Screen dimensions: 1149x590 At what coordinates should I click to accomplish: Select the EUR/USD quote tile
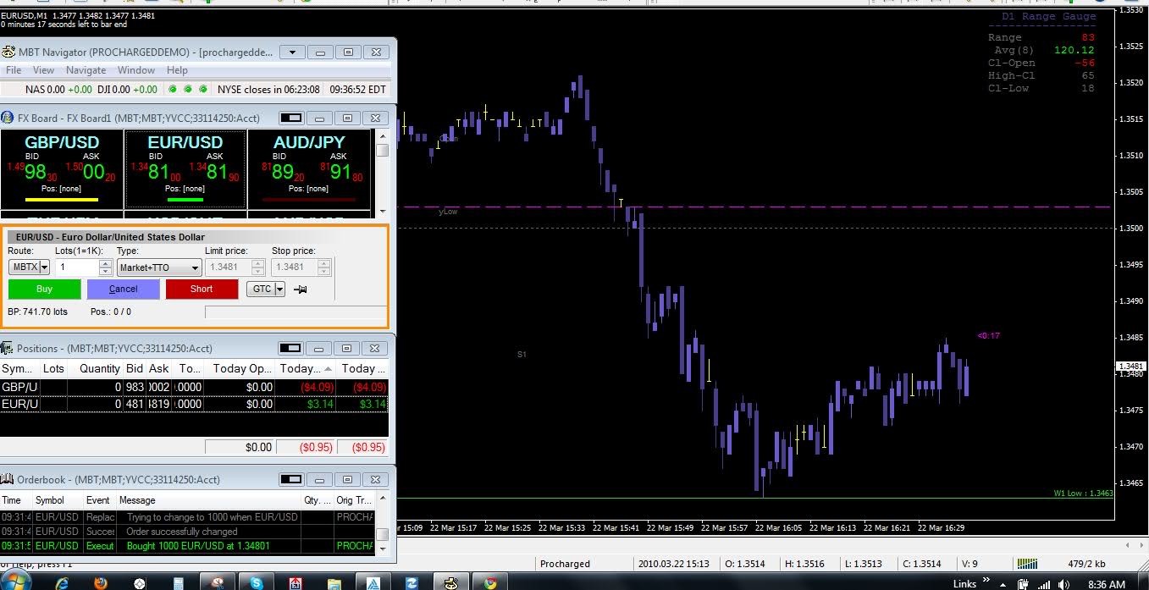(185, 168)
